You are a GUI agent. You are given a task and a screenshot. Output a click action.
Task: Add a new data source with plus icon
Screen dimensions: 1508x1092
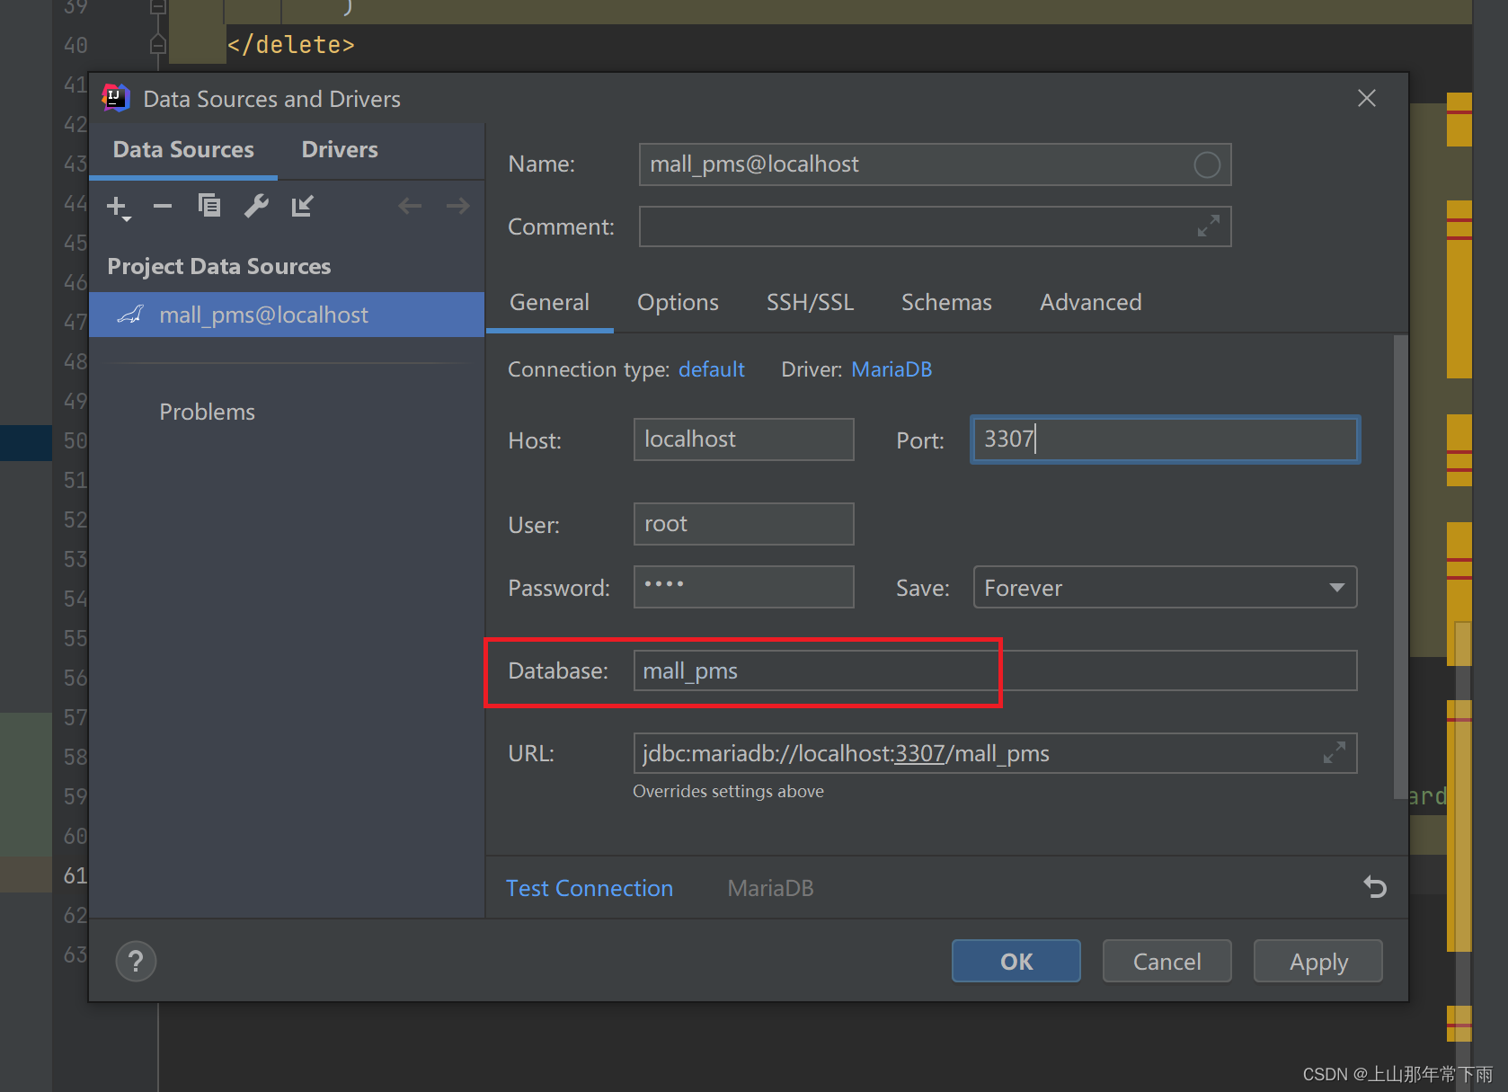(x=115, y=207)
